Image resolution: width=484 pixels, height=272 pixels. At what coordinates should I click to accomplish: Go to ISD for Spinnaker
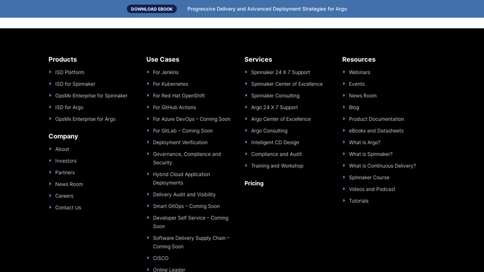click(x=75, y=84)
